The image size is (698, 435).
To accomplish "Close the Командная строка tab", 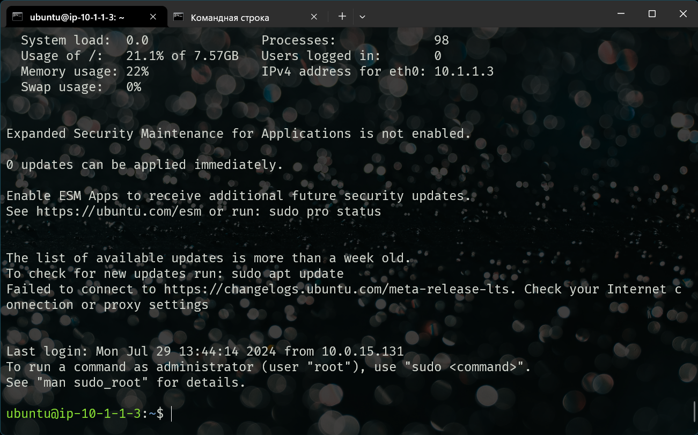I will 314,17.
